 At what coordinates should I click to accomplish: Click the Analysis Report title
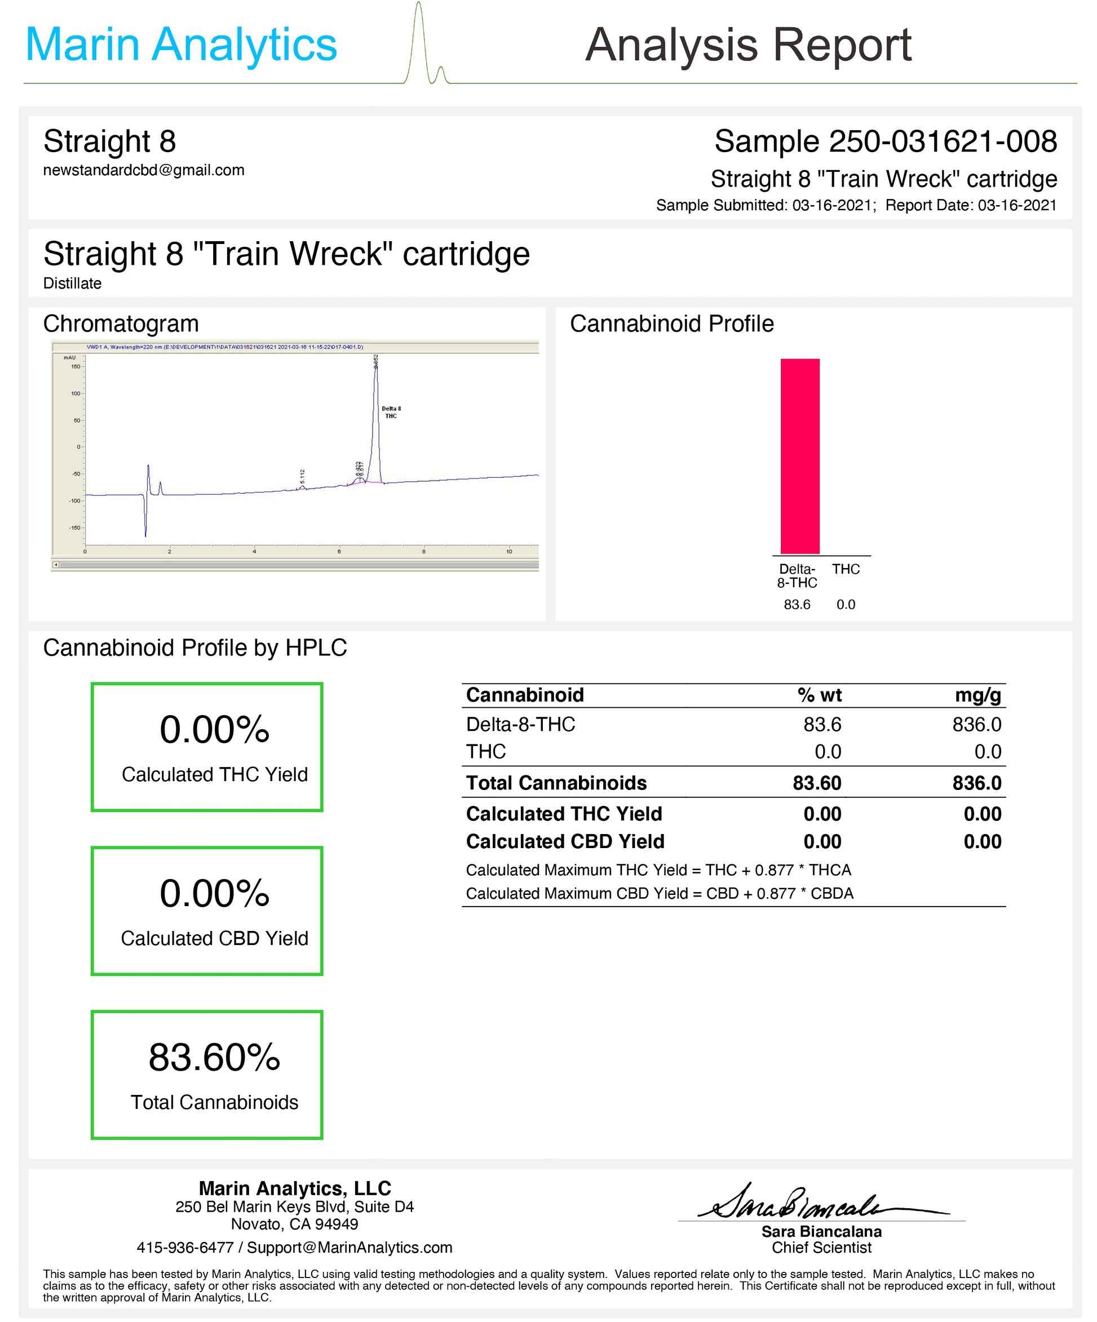tap(748, 45)
